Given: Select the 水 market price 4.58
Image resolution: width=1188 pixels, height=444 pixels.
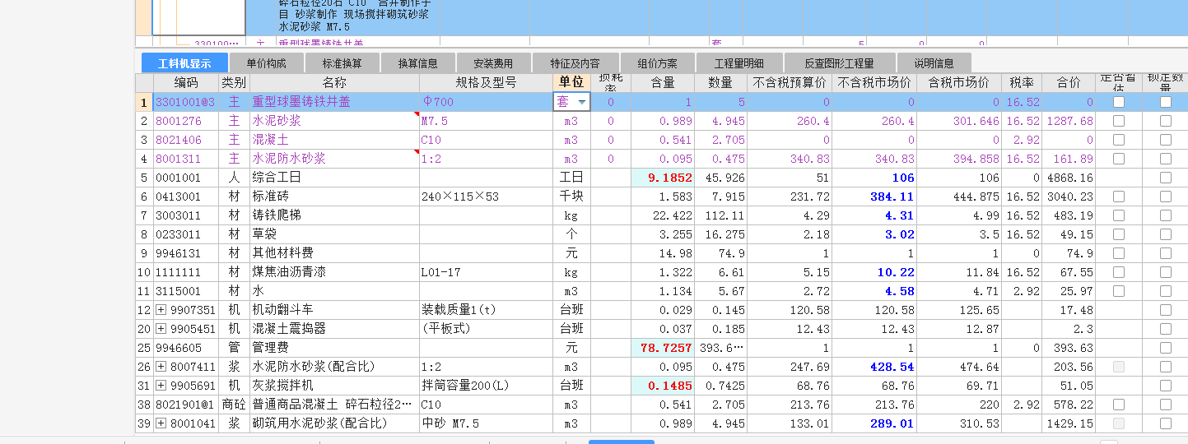Looking at the screenshot, I should click(874, 291).
